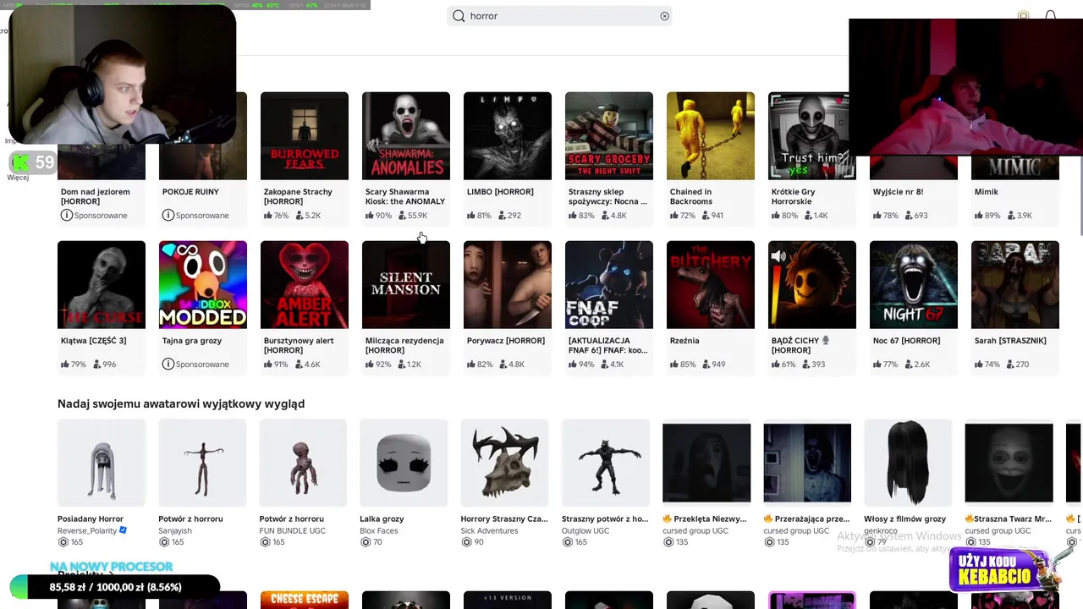Open Chained in Backrooms thumbnail
The image size is (1083, 609).
click(x=711, y=135)
